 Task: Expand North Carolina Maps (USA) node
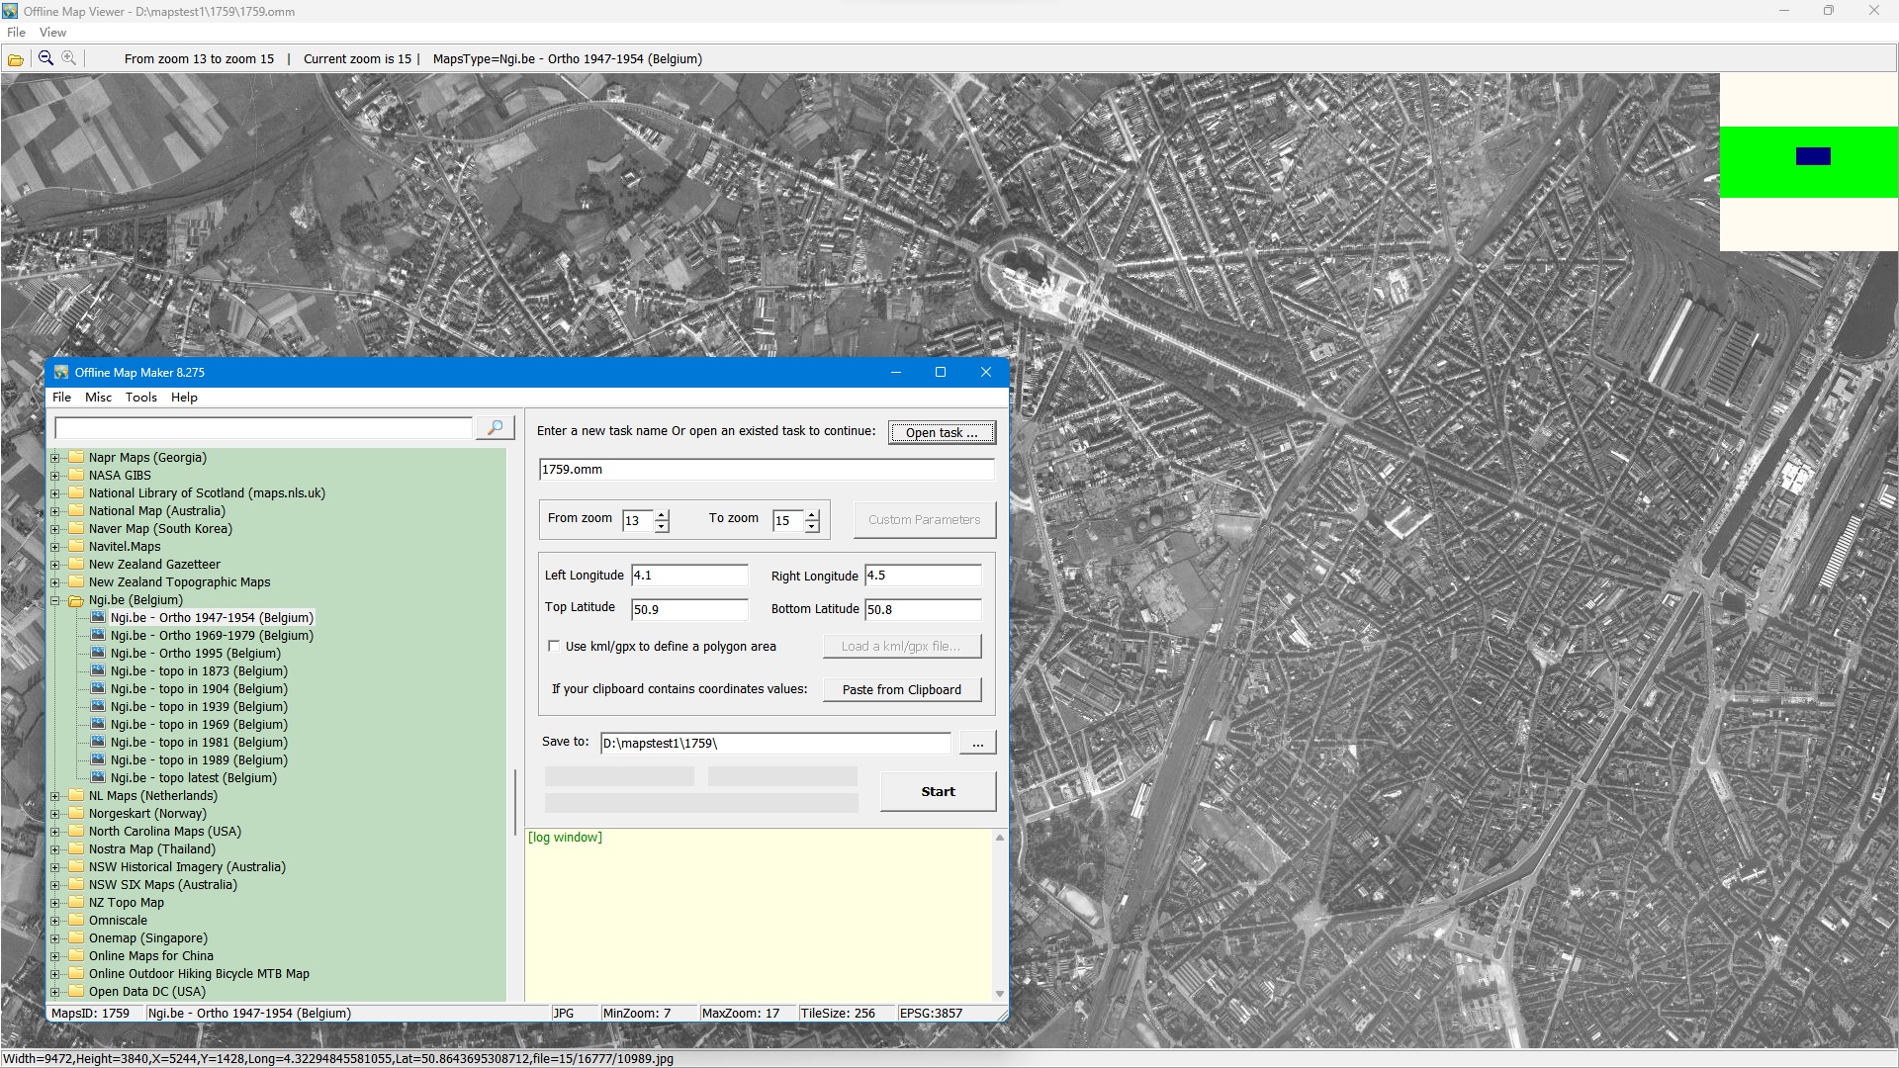pos(55,832)
